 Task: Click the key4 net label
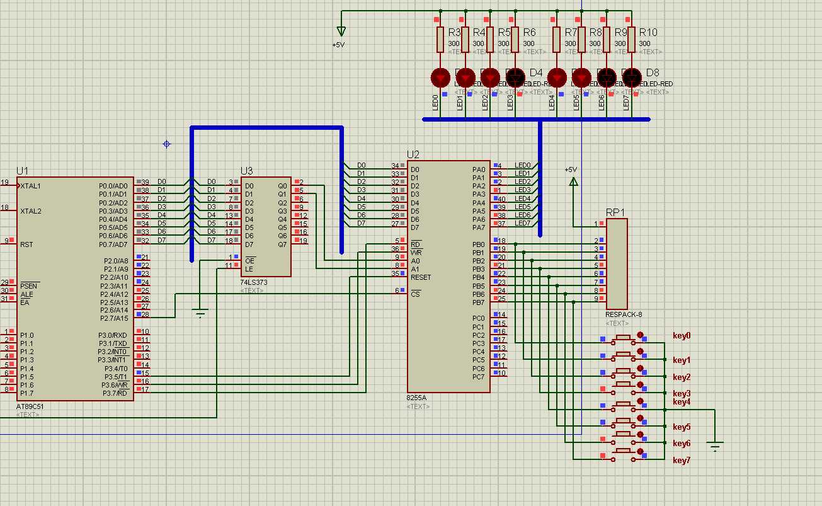pyautogui.click(x=682, y=402)
